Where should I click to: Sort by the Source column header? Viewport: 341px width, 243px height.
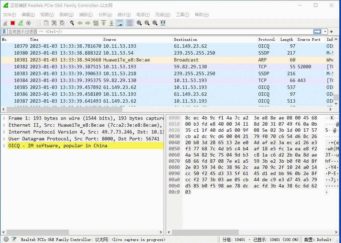(138, 39)
